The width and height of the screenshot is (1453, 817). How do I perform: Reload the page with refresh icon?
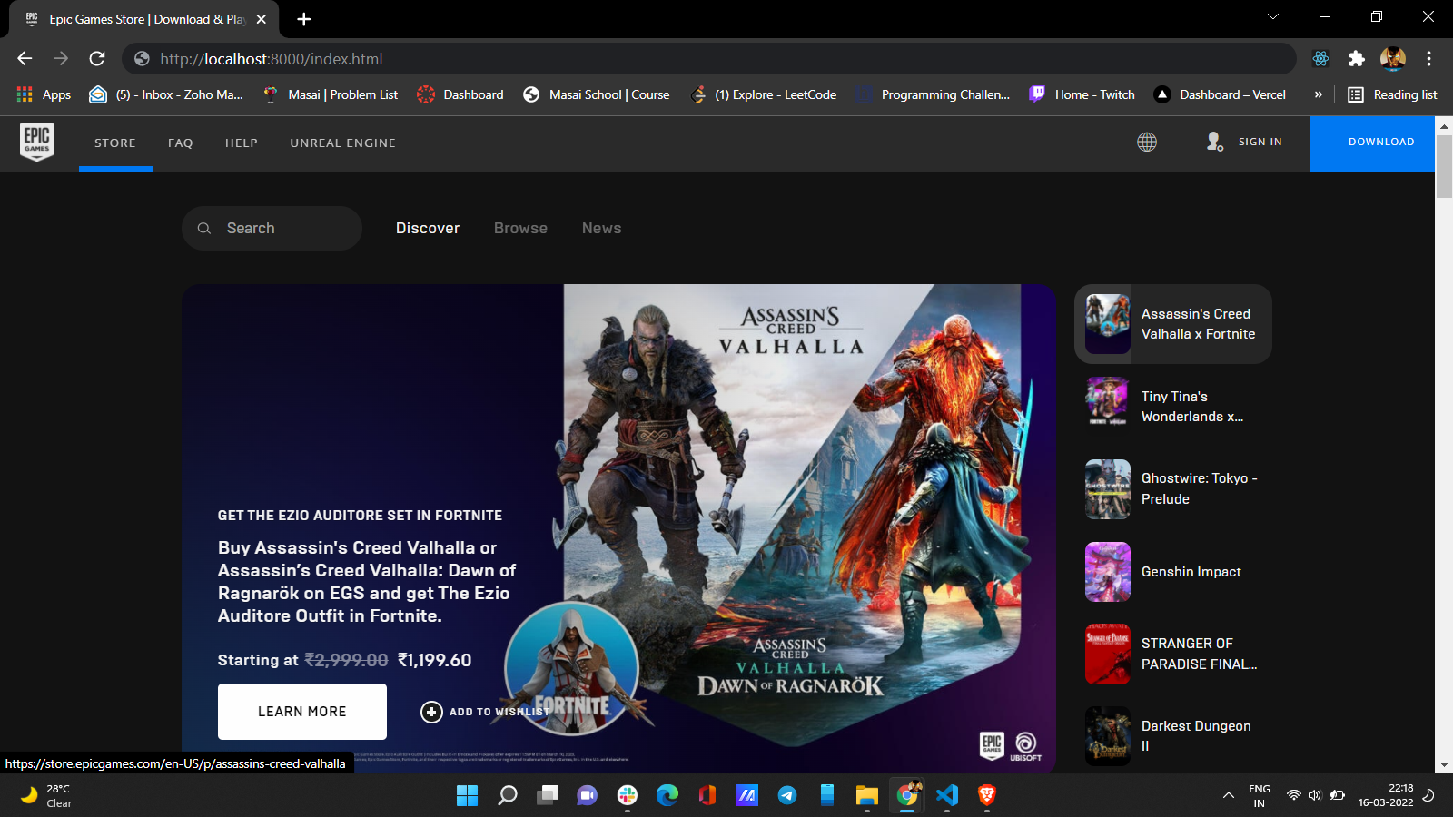(x=97, y=59)
